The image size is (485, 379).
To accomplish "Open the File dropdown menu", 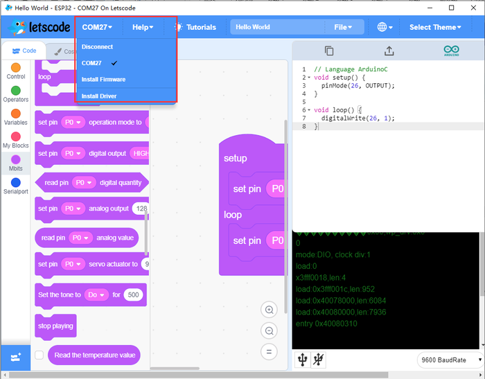I will [x=343, y=28].
